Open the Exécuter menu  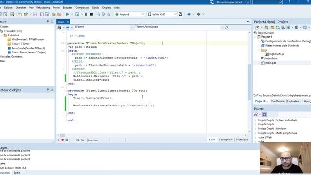coord(68,8)
